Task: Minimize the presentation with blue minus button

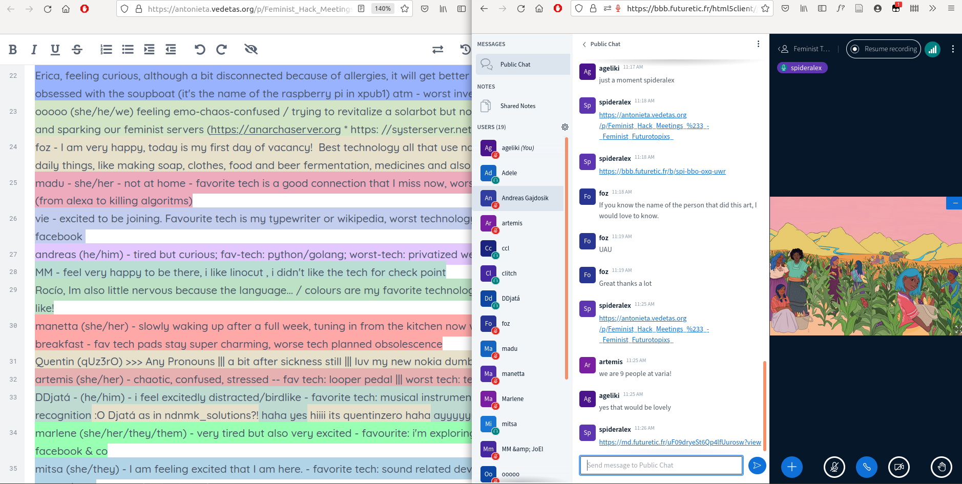Action: click(x=955, y=203)
